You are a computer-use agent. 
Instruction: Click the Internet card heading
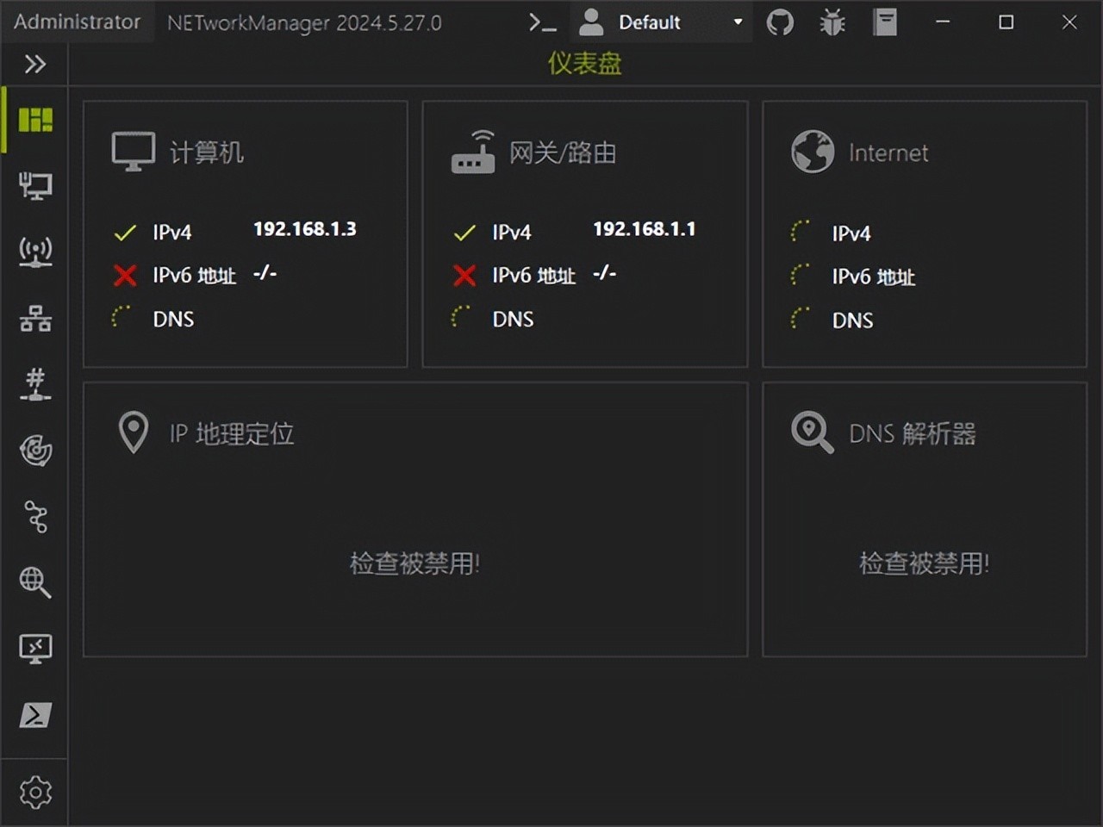pos(888,153)
